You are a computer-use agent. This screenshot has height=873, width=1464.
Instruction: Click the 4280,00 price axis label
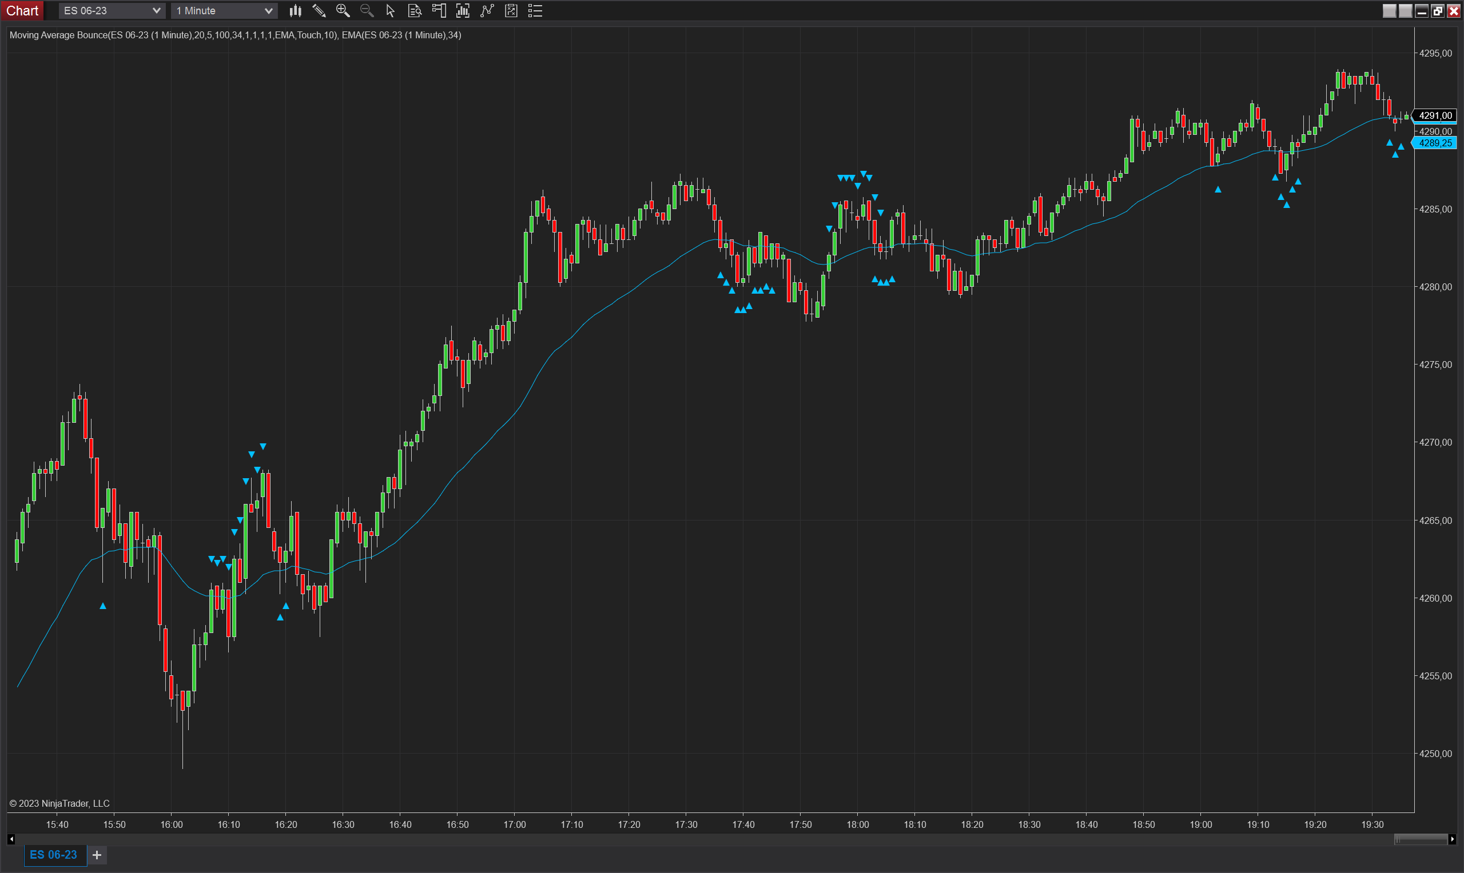1436,286
